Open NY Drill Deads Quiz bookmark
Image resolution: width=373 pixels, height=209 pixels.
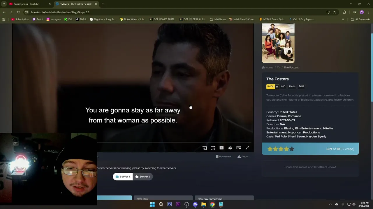coord(272,19)
